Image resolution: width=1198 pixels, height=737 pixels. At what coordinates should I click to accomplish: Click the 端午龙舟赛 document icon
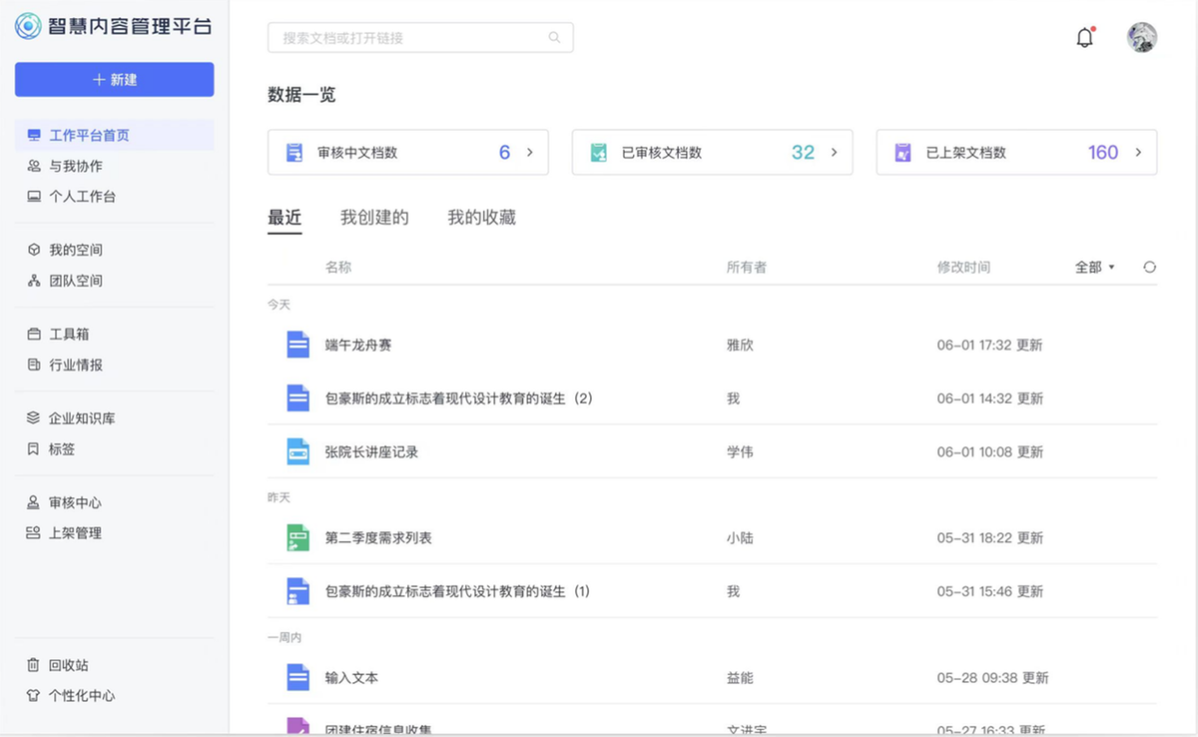coord(298,345)
